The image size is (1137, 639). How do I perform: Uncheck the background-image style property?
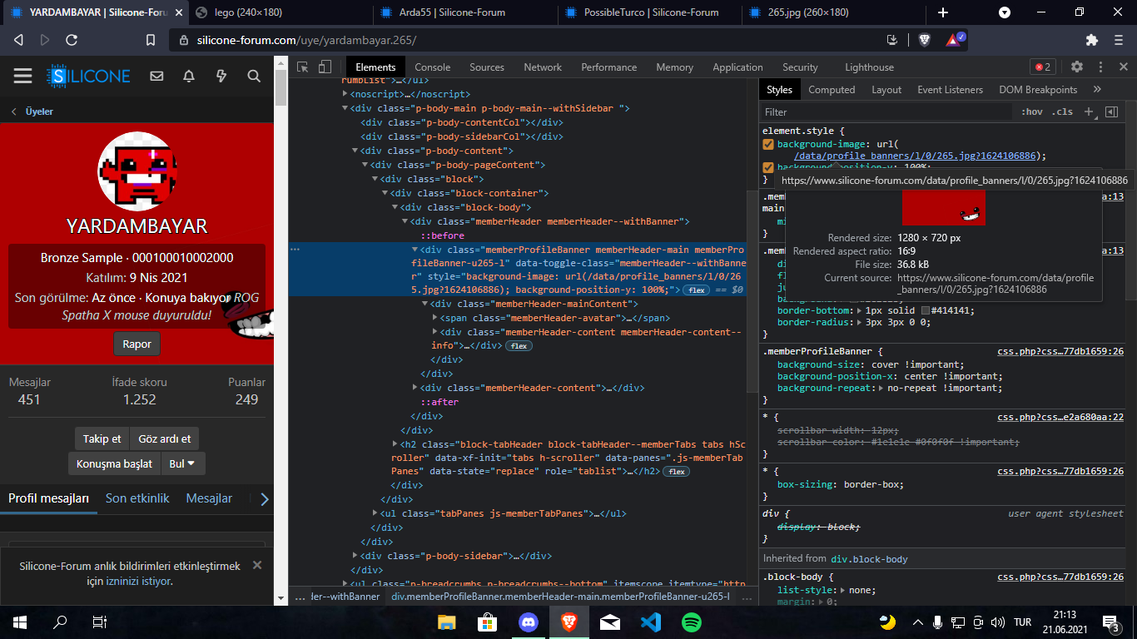tap(768, 144)
